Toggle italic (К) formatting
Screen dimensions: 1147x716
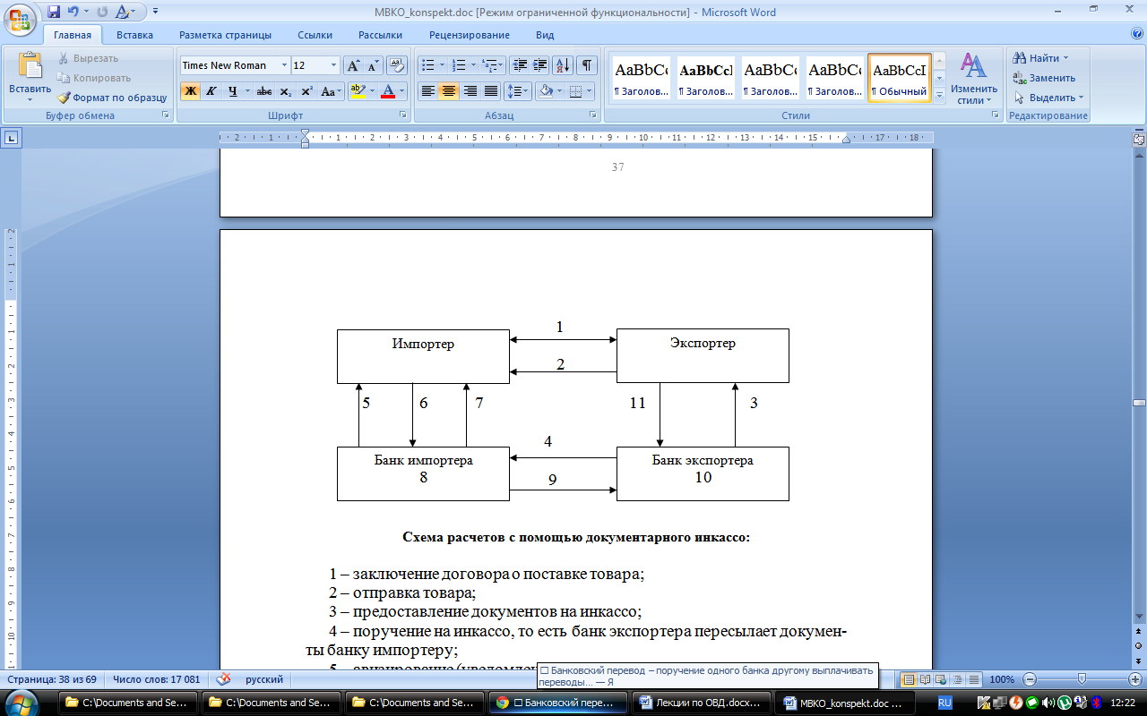[211, 91]
